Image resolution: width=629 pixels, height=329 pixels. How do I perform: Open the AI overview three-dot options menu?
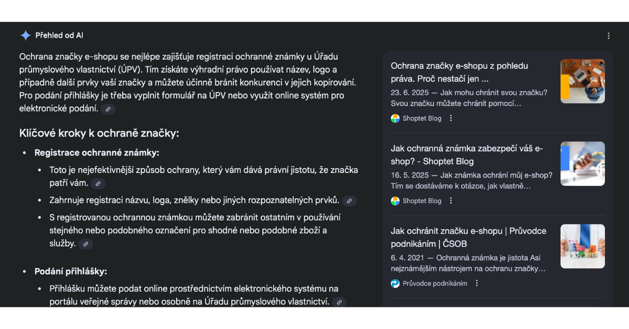[609, 36]
